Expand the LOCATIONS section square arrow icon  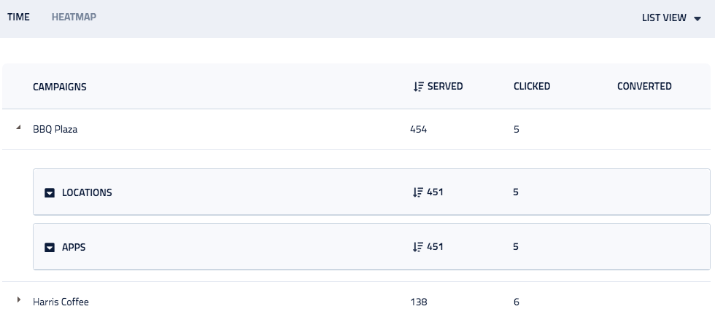coord(50,192)
